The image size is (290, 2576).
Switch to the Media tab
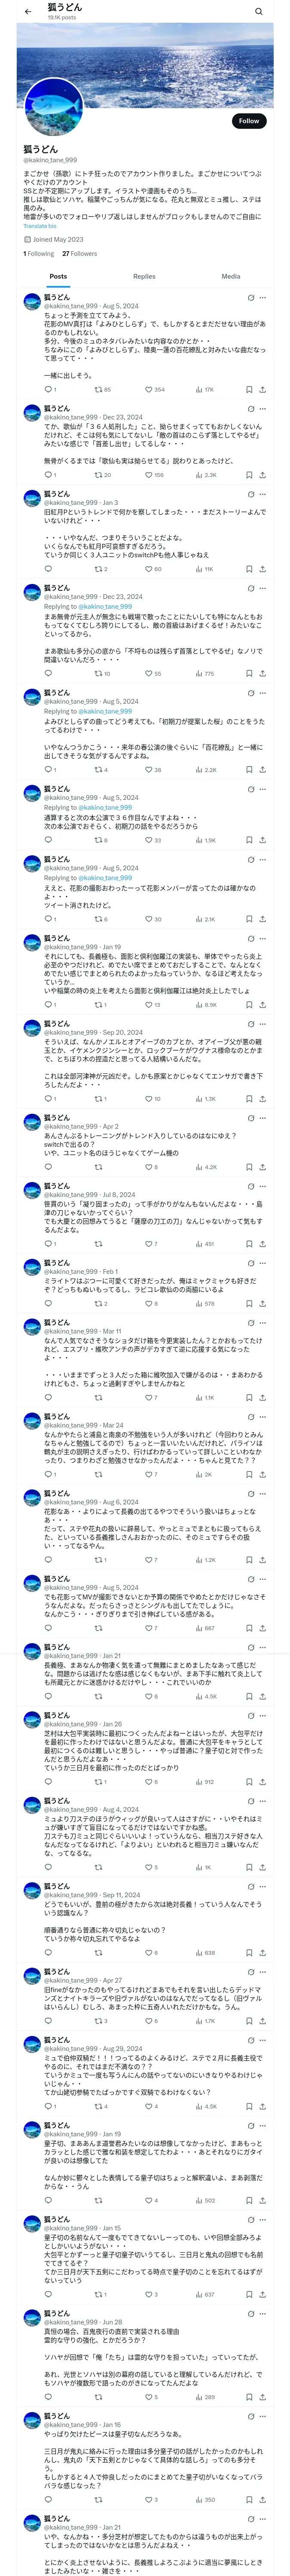[231, 276]
